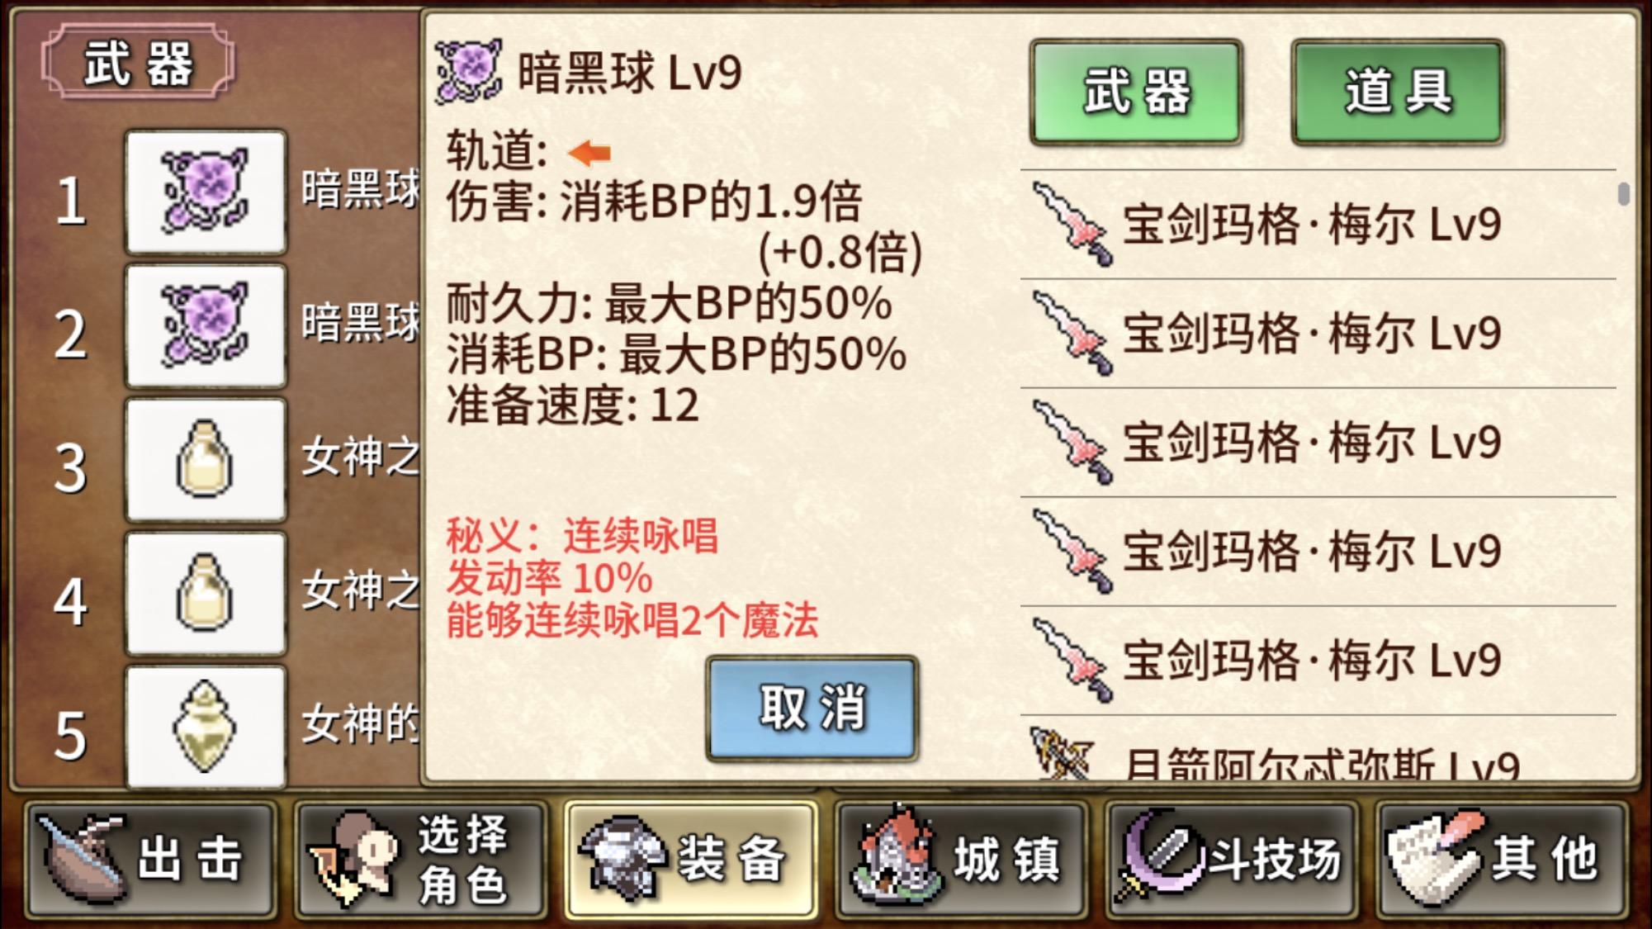Viewport: 1652px width, 929px height.
Task: Select the dark orb in weapon slot 2
Action: [206, 325]
